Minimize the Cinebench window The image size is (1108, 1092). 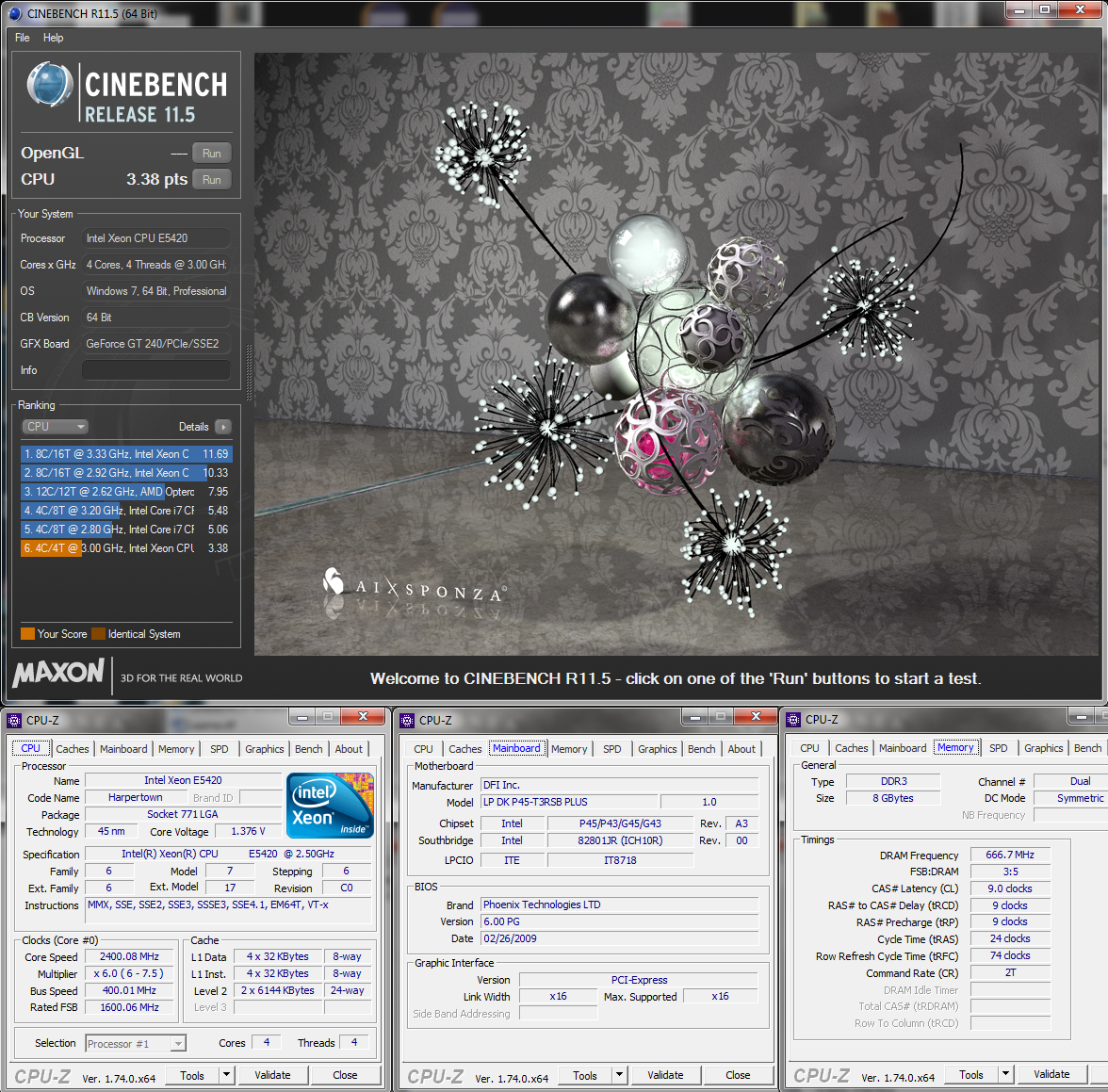click(x=1019, y=10)
